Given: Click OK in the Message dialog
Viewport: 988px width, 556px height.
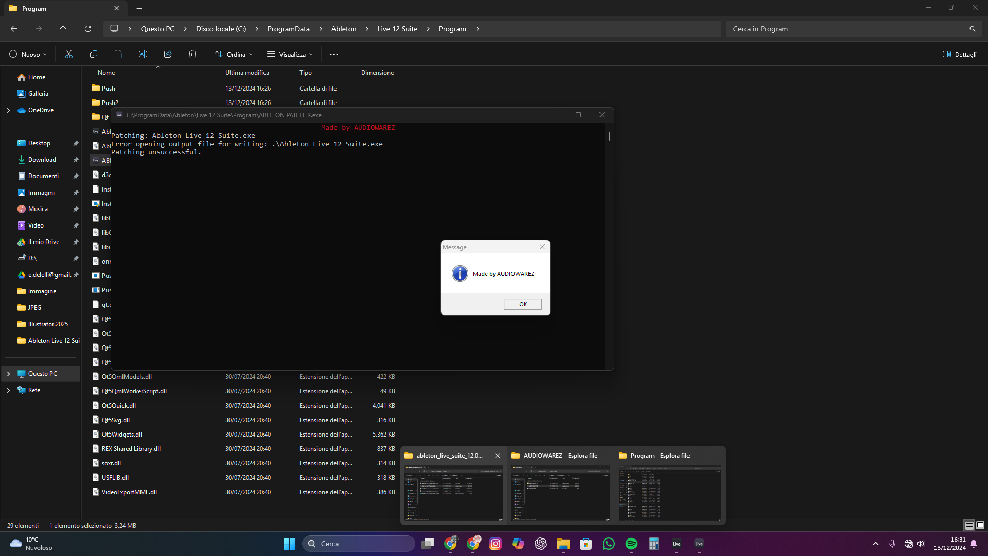Looking at the screenshot, I should (523, 304).
